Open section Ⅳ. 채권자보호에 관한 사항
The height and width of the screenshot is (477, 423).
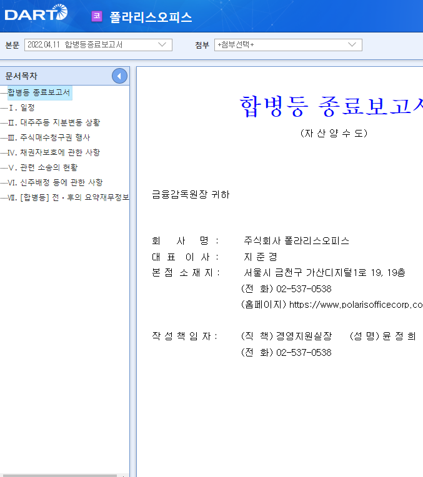pos(54,152)
